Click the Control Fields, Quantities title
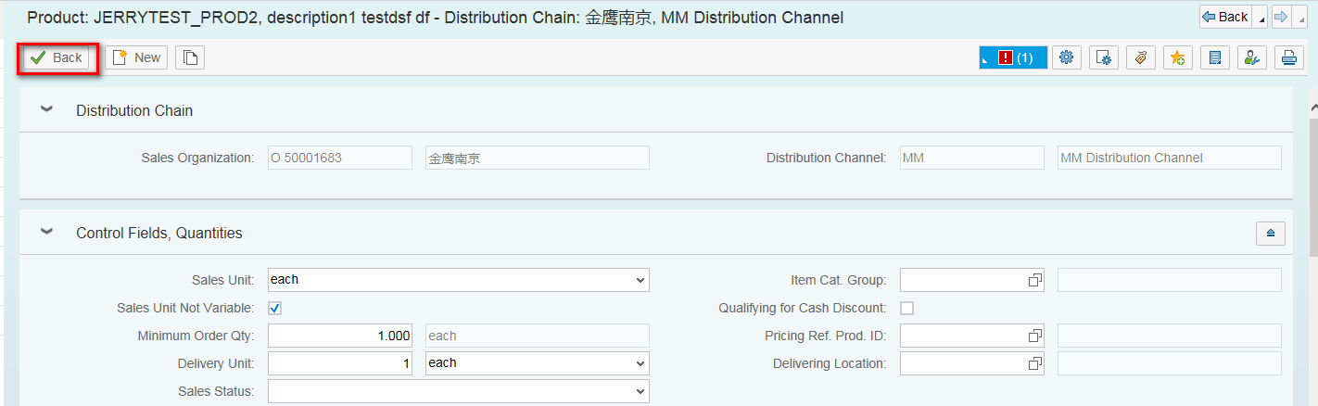1318x406 pixels. click(x=159, y=233)
